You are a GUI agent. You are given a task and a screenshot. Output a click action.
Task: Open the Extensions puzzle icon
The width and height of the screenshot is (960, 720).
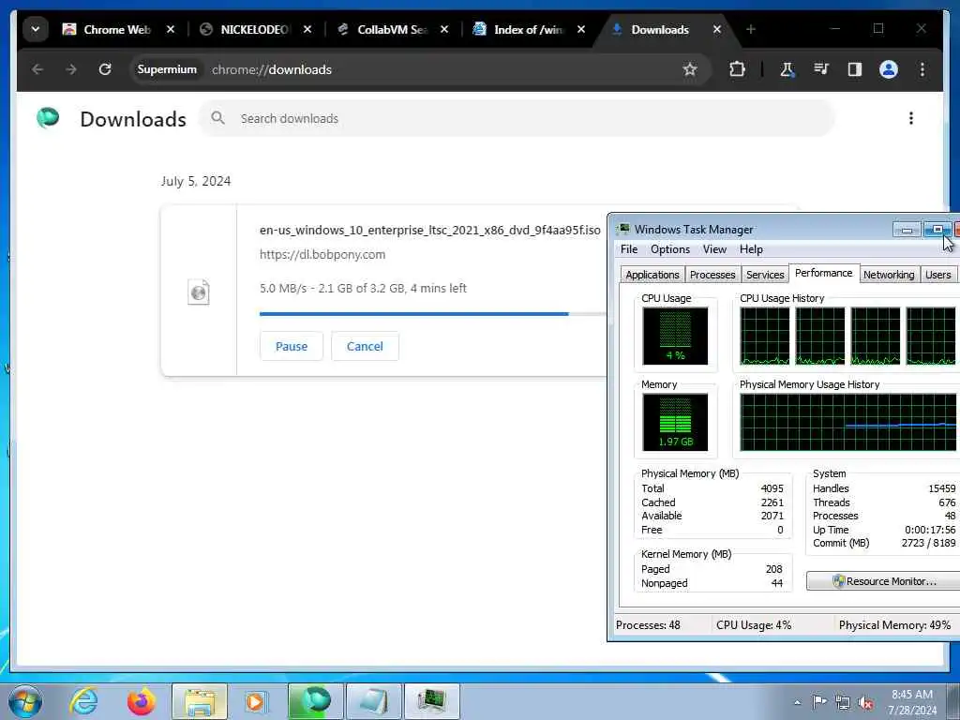coord(737,69)
